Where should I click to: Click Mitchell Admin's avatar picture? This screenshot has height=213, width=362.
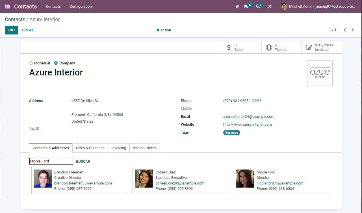[284, 6]
